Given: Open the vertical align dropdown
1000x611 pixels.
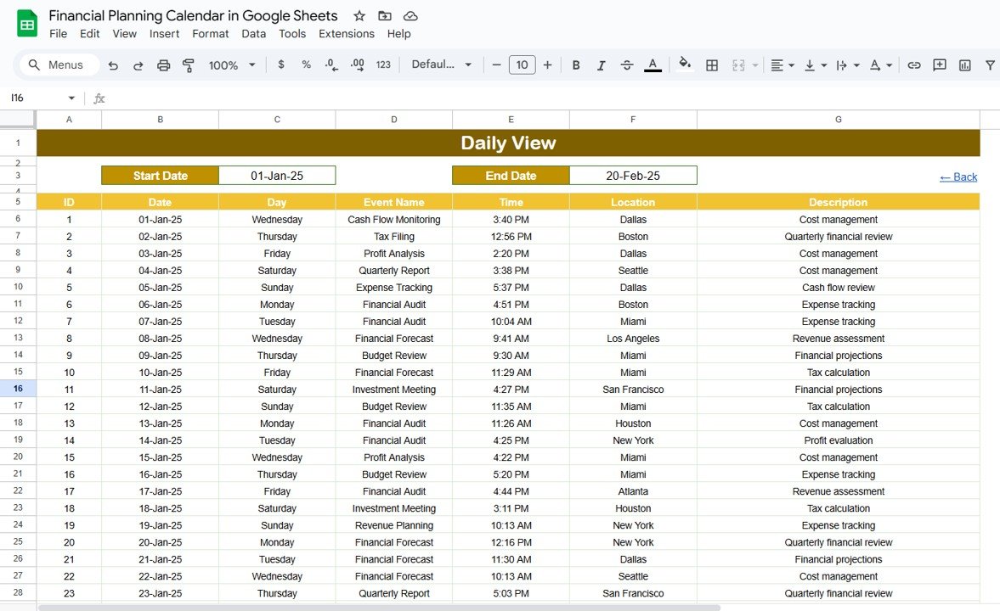Looking at the screenshot, I should [x=815, y=65].
